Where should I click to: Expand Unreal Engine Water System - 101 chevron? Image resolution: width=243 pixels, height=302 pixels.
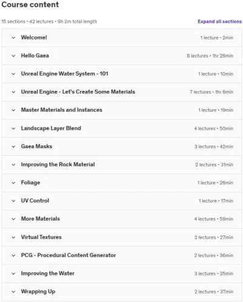[x=13, y=74]
